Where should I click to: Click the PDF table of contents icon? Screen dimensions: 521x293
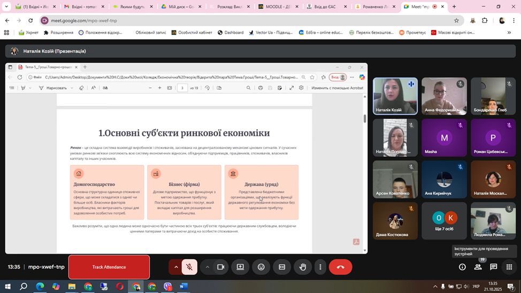pos(12,88)
